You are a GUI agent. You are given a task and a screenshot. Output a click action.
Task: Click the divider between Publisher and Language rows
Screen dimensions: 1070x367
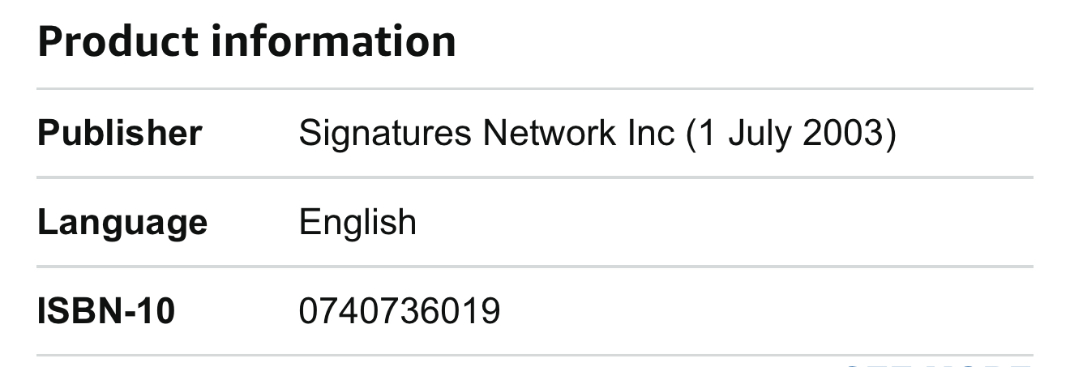(x=535, y=177)
